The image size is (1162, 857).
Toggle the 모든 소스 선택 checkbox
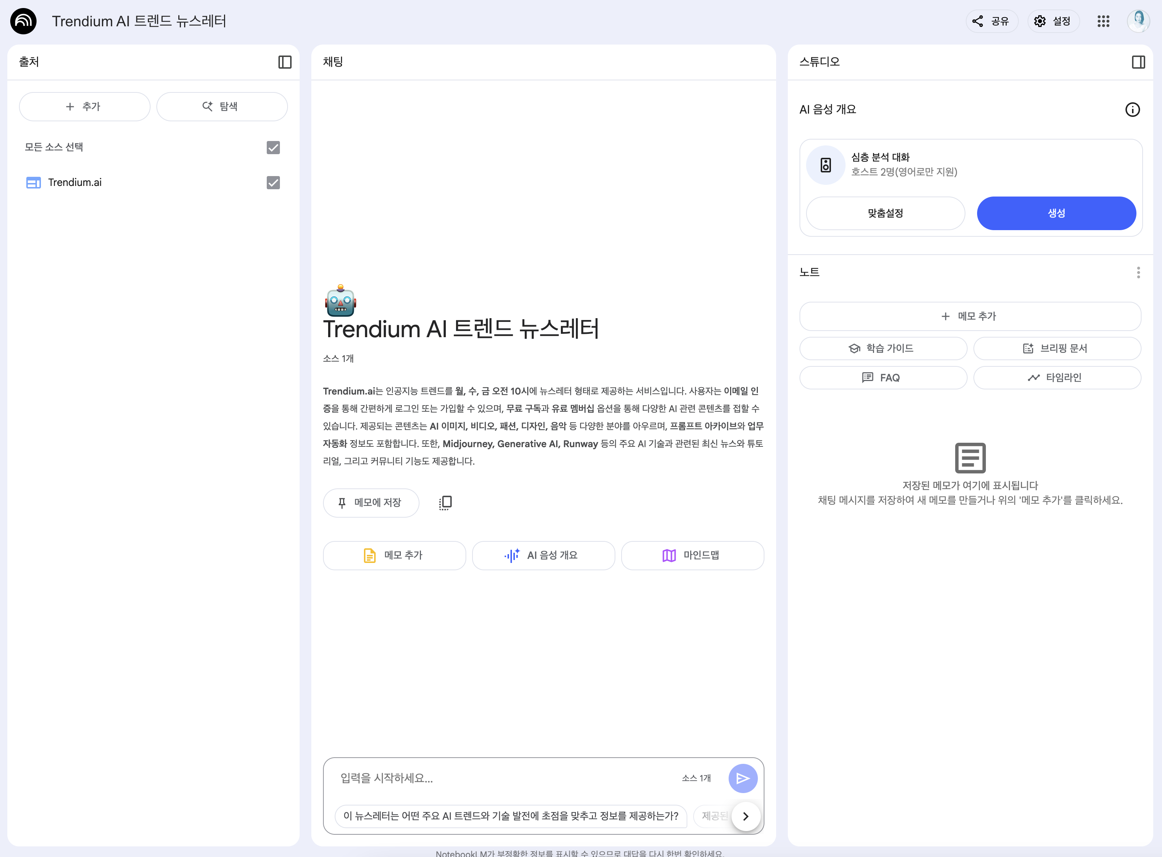click(273, 148)
